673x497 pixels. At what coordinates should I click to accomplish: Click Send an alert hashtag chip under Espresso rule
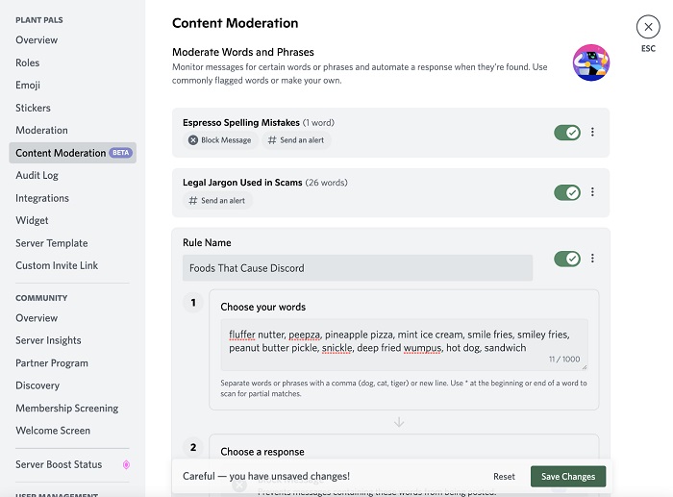pos(296,140)
